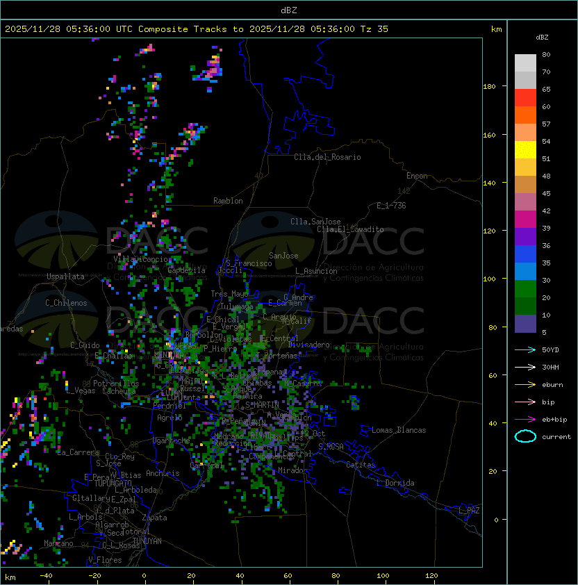Viewport: 578px width, 585px height.
Task: Click the 'Tres_Mayo' map label
Action: 229,294
